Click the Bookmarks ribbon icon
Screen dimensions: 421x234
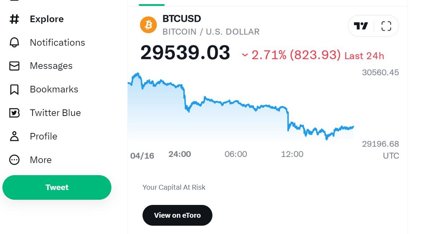point(14,89)
